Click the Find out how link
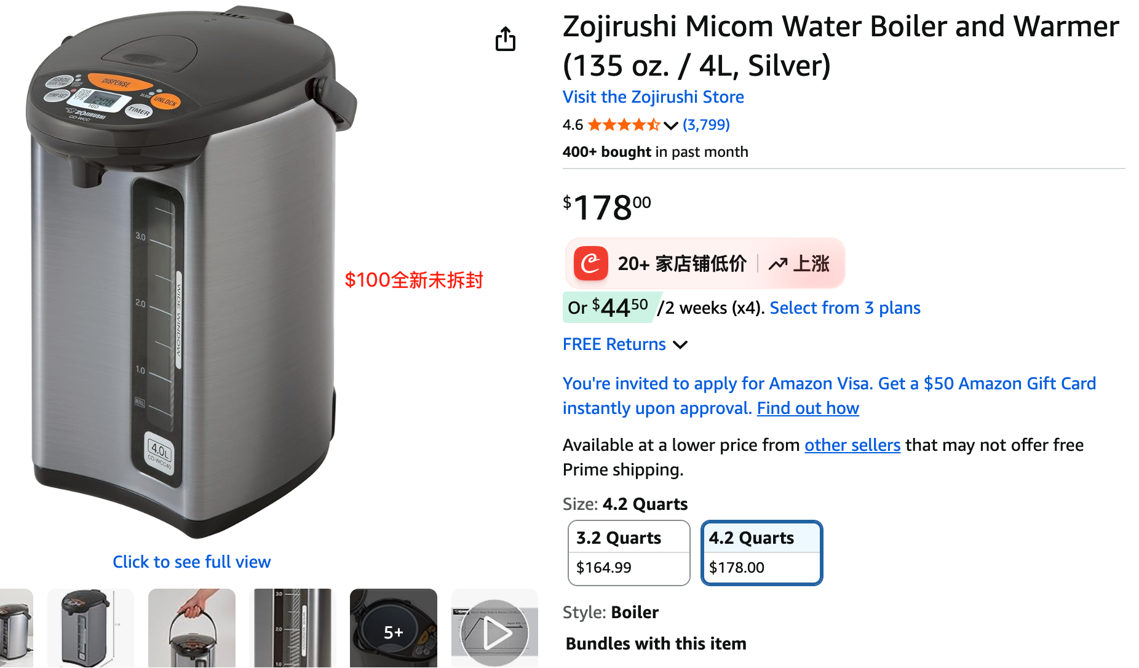 click(x=808, y=408)
